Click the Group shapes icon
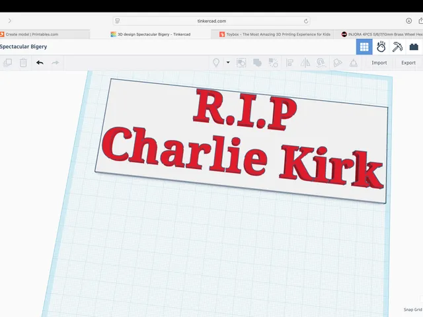The width and height of the screenshot is (423, 317). pos(257,63)
